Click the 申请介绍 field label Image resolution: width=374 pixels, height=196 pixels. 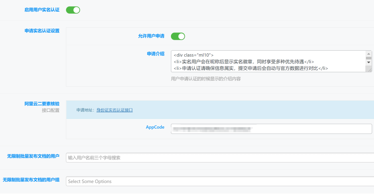(x=155, y=54)
